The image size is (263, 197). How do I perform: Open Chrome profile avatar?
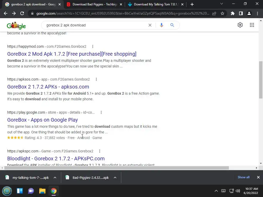click(249, 13)
